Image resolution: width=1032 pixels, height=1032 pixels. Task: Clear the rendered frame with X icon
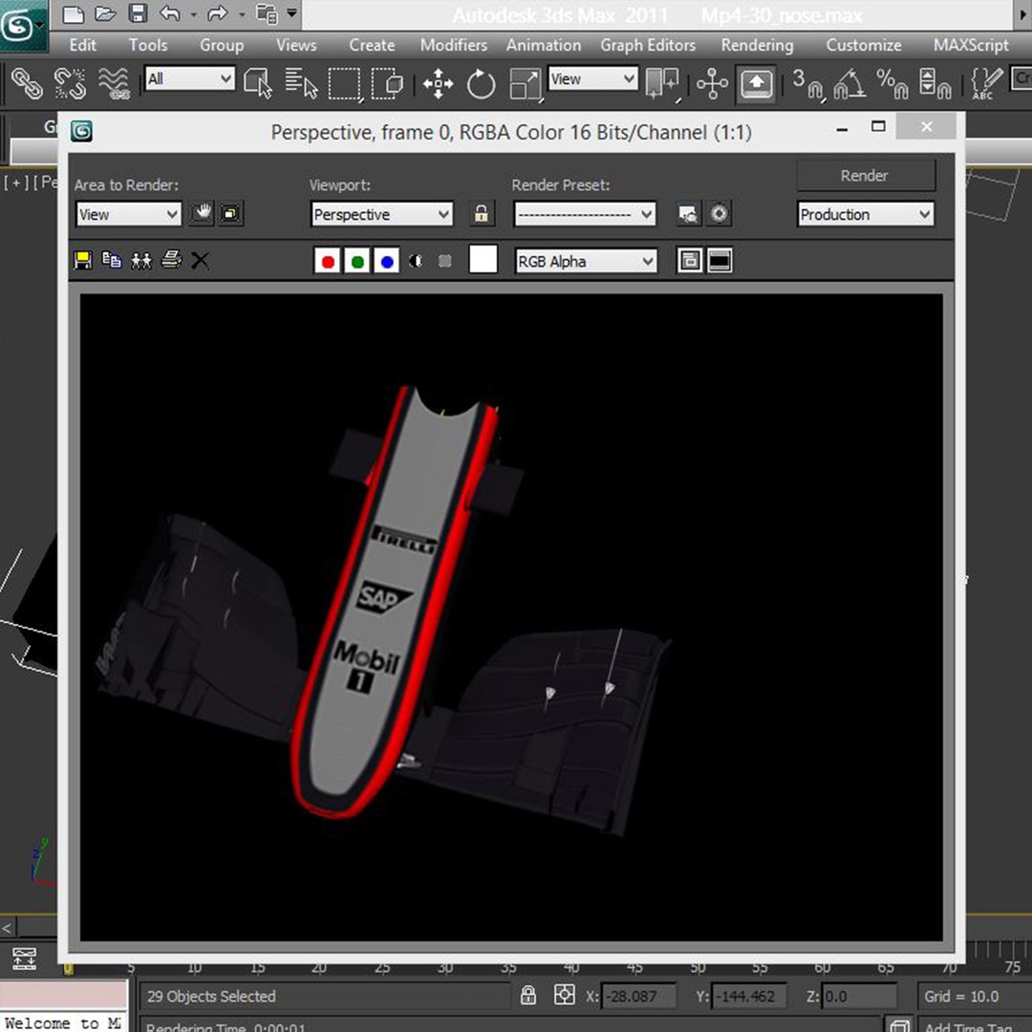coord(200,261)
